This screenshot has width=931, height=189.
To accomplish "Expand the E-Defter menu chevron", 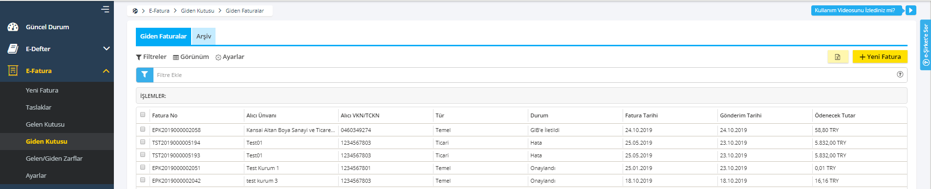I will pos(106,49).
